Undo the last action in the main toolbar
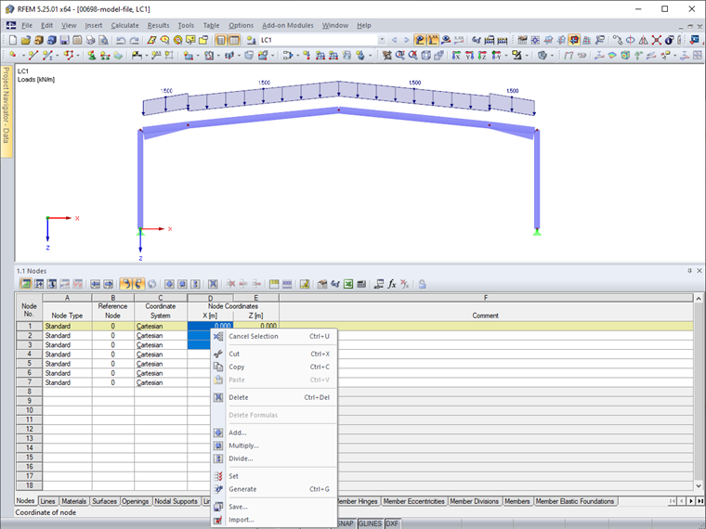 121,40
